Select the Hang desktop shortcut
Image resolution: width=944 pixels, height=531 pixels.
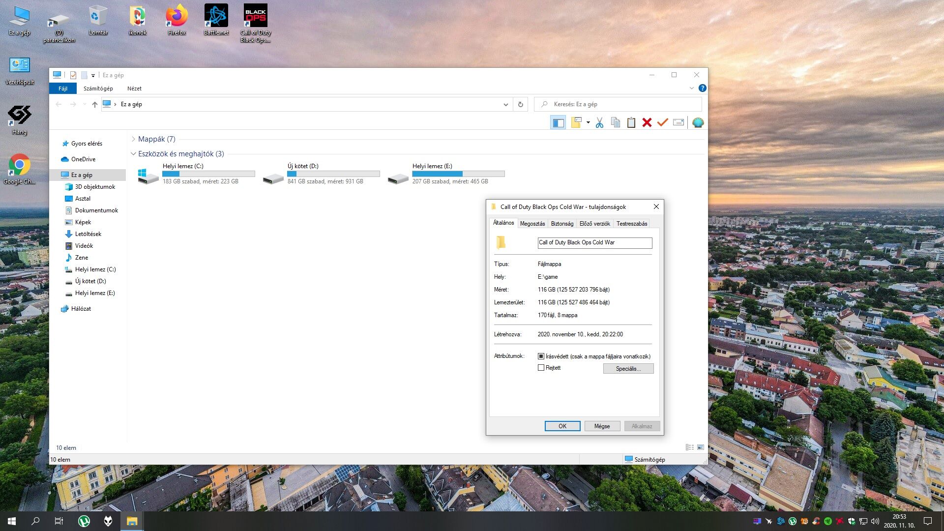tap(20, 120)
